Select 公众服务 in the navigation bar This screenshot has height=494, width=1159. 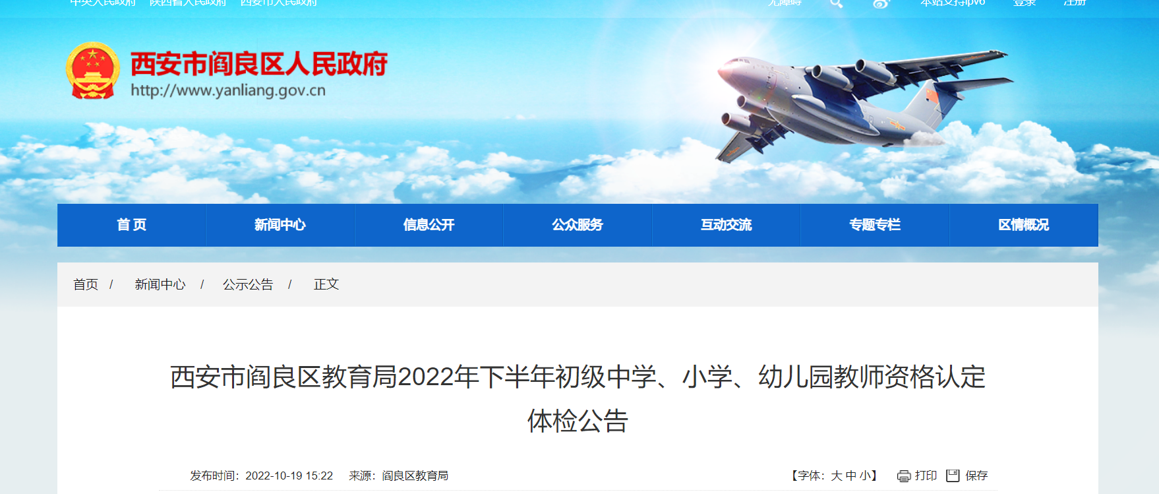[578, 225]
